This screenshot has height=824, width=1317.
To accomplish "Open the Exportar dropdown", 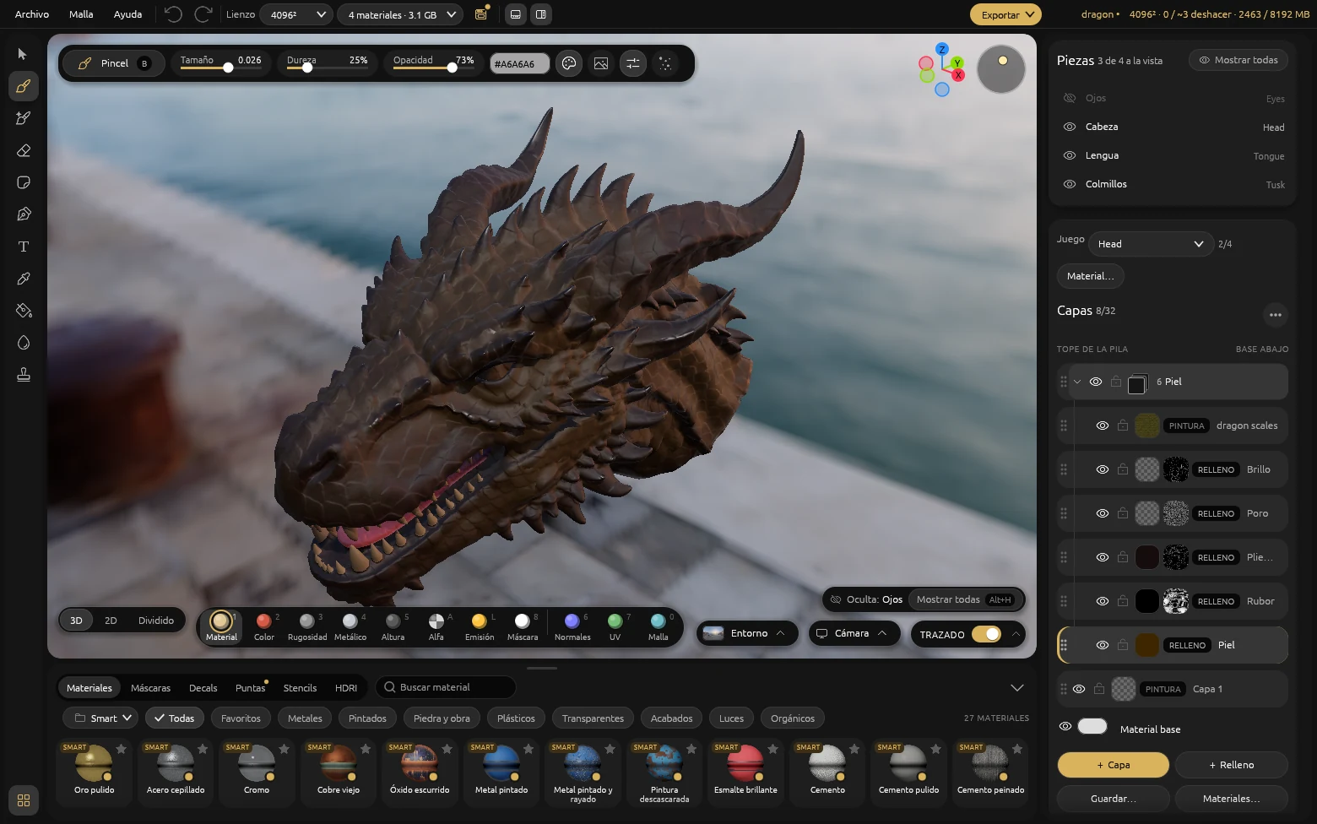I will [1005, 14].
